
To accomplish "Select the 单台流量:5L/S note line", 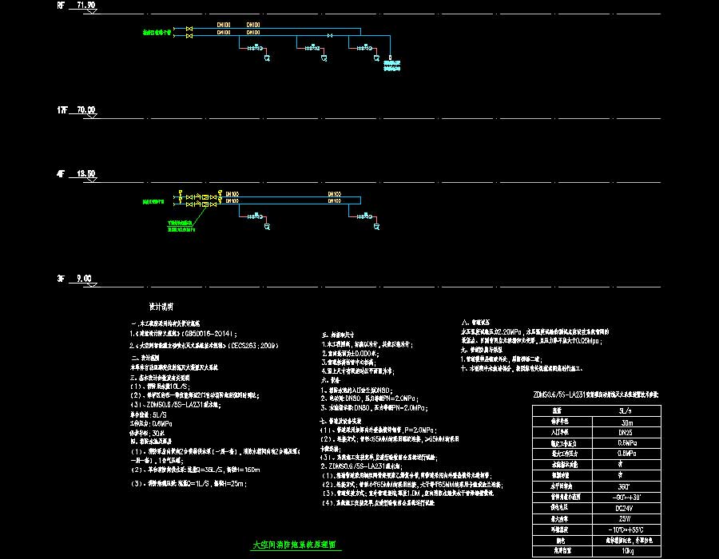I will pyautogui.click(x=149, y=414).
